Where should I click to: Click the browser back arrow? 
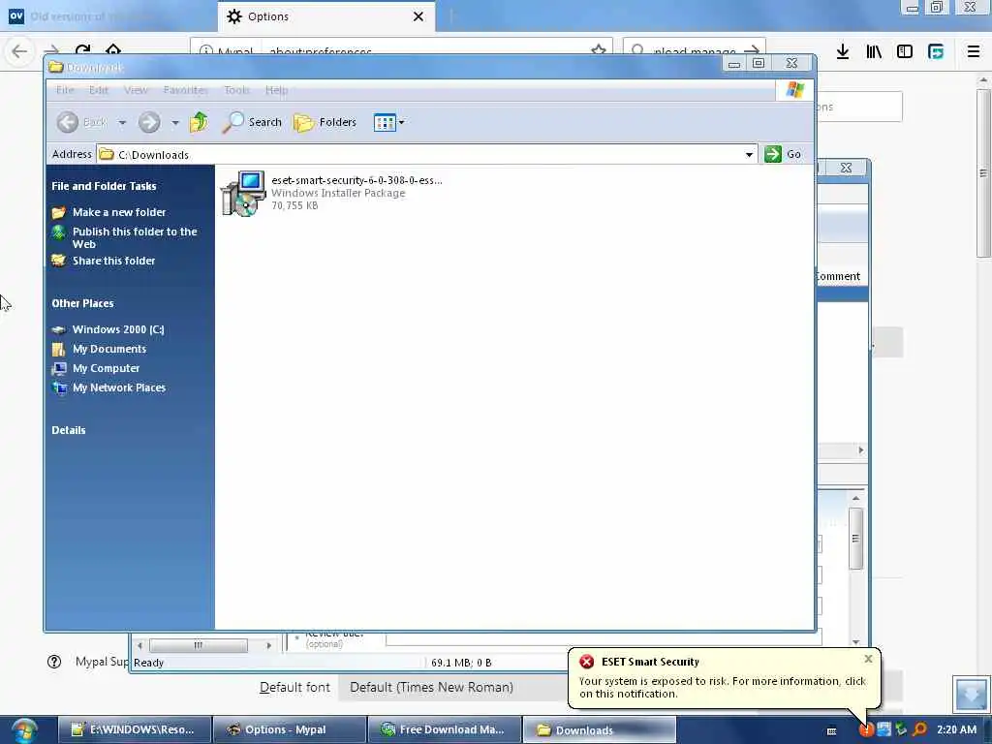pyautogui.click(x=19, y=51)
